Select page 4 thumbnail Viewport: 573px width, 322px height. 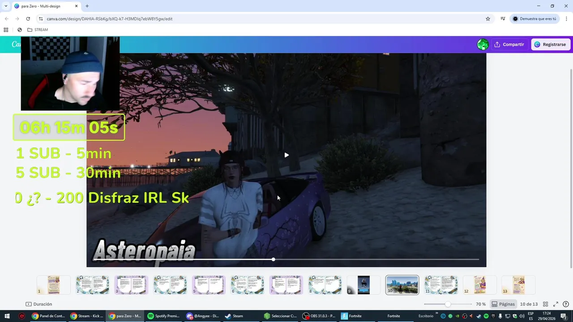(x=170, y=285)
